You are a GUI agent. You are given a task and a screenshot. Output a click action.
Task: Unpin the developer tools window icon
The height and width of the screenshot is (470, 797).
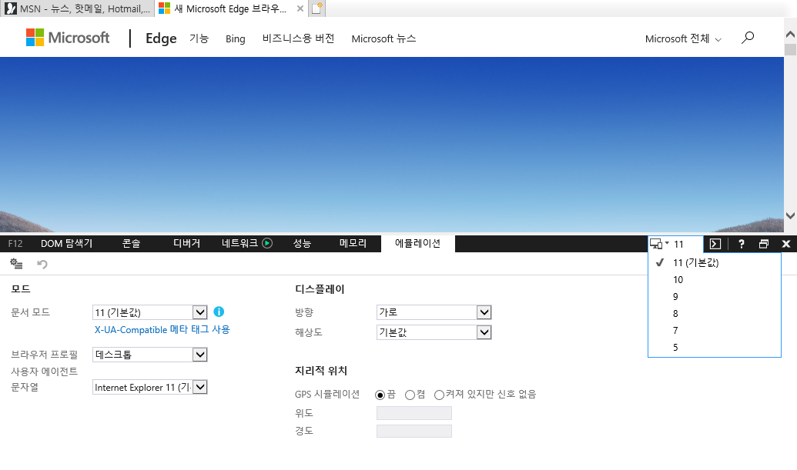click(x=763, y=244)
